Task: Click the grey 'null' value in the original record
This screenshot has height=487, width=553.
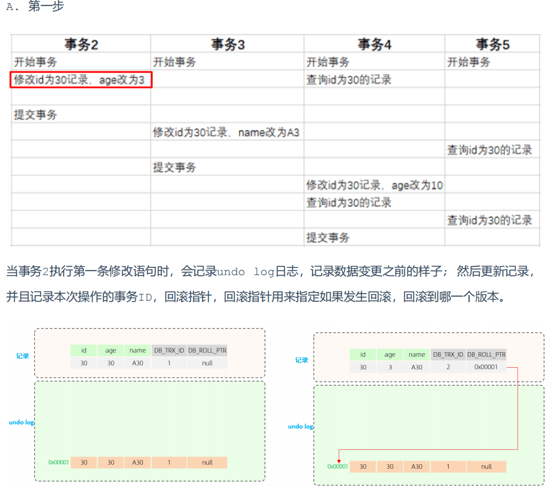Action: pos(208,363)
